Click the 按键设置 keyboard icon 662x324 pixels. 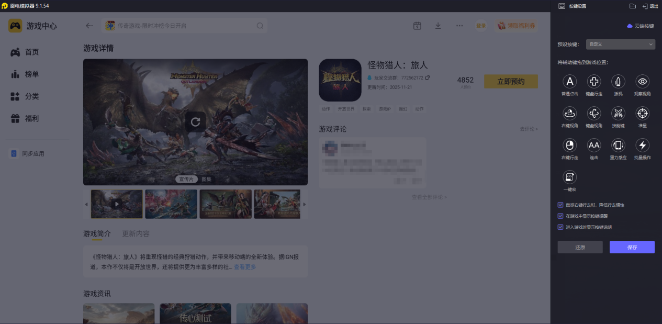pyautogui.click(x=562, y=6)
